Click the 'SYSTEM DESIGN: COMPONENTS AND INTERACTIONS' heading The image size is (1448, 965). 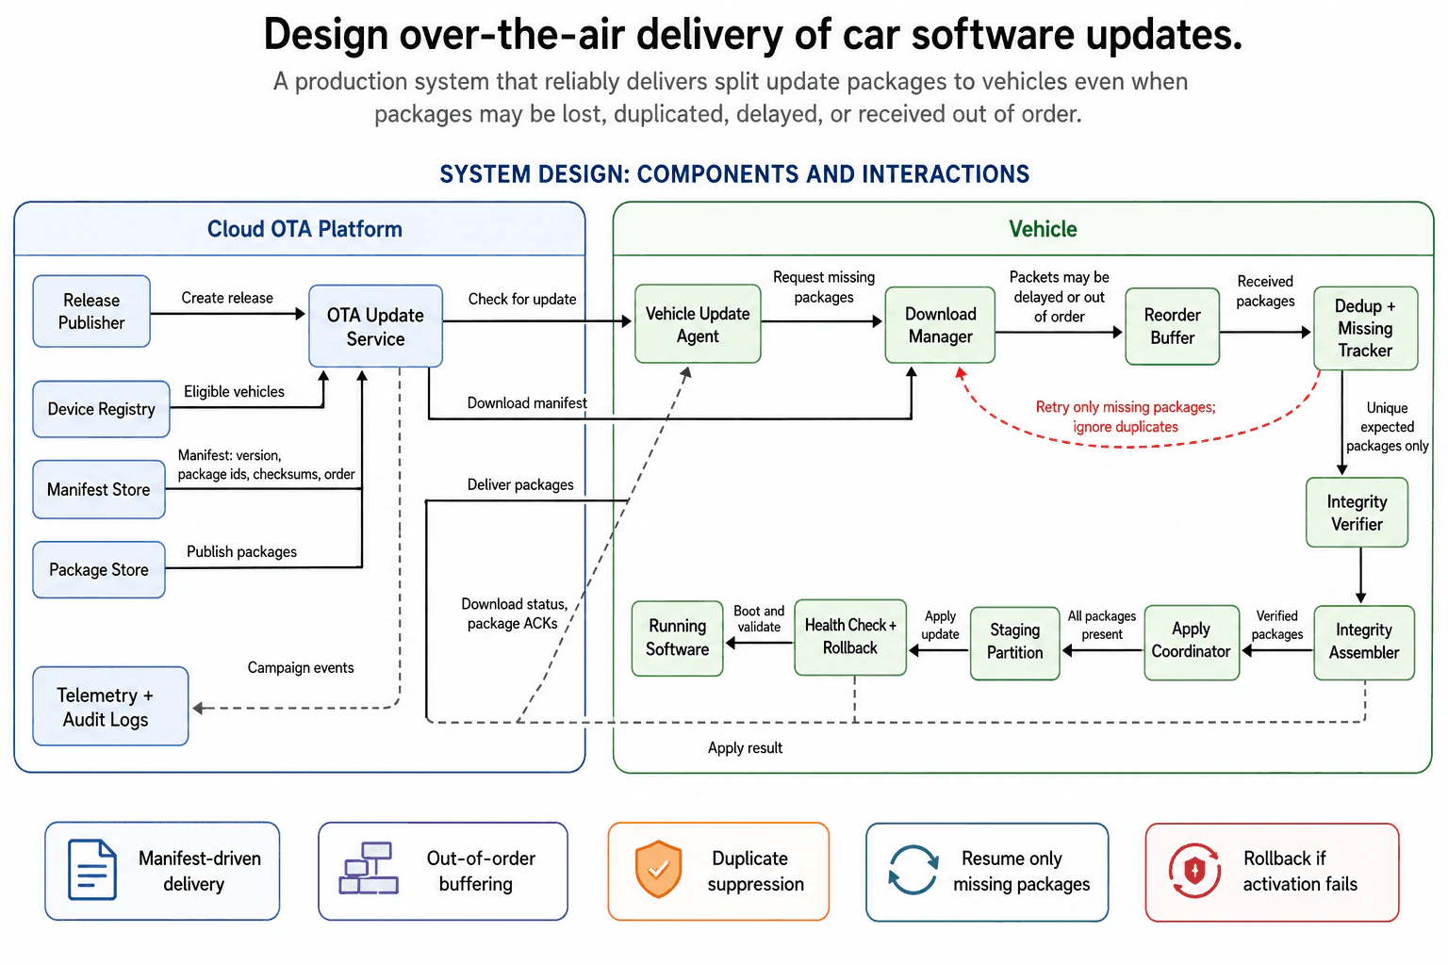coord(734,174)
